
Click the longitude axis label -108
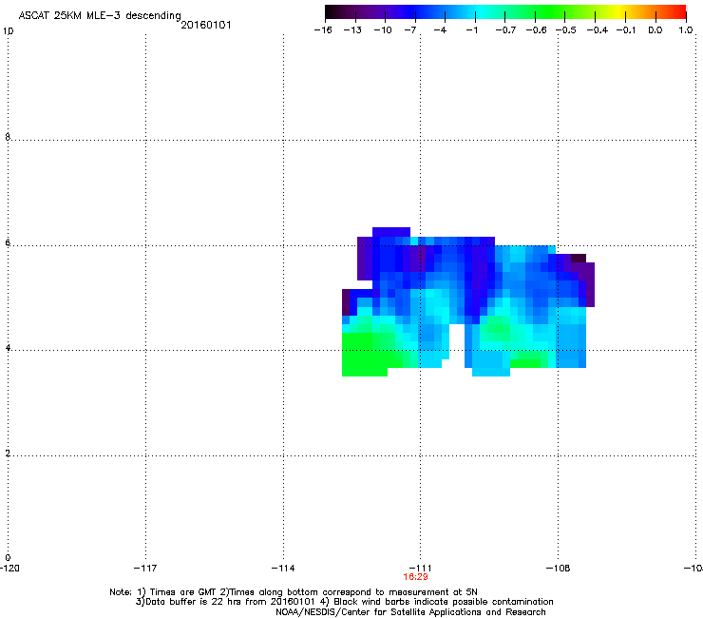(x=559, y=569)
